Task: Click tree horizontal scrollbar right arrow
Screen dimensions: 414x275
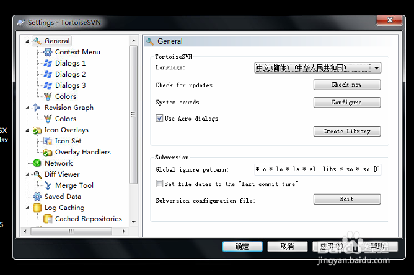Action: [x=124, y=231]
